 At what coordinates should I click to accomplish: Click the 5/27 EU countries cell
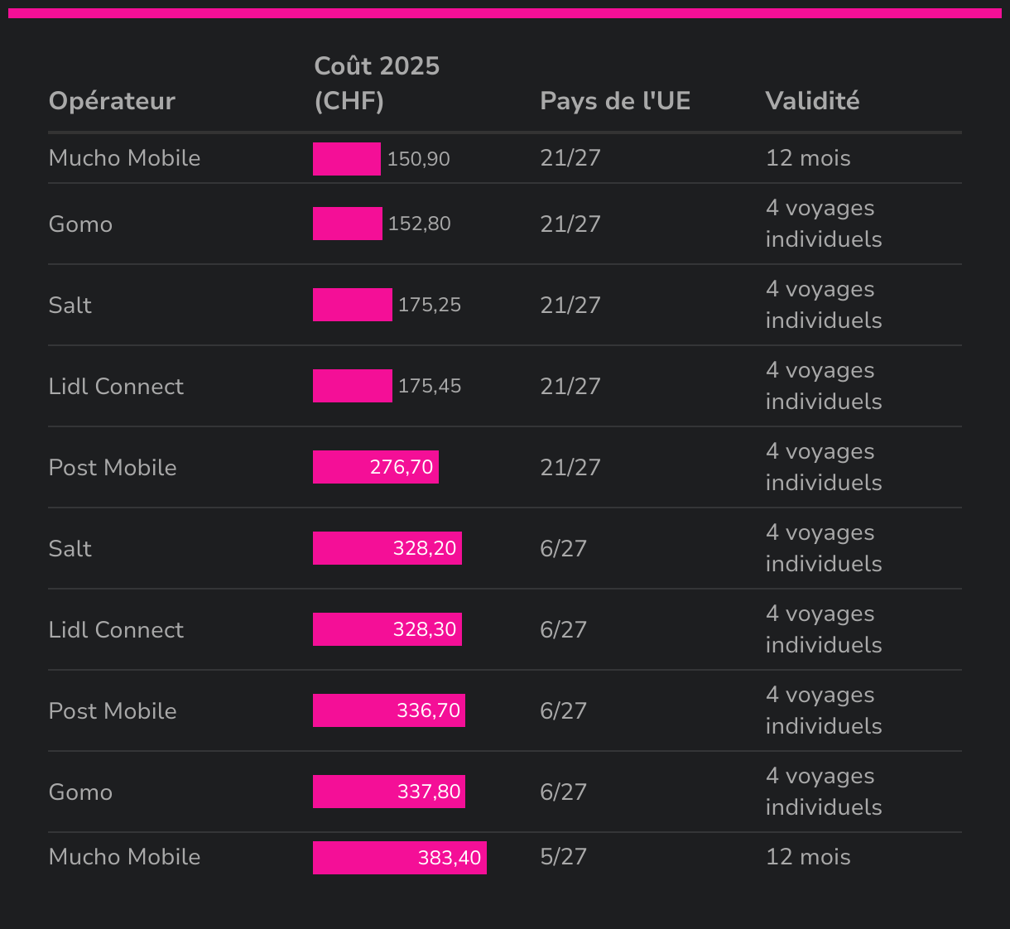click(x=563, y=857)
